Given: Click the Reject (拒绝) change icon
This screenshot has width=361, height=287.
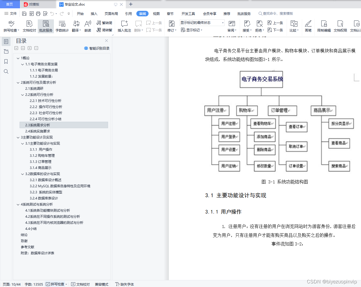Looking at the screenshot, I should (x=259, y=26).
